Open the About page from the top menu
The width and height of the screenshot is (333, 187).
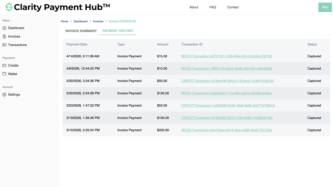click(194, 7)
